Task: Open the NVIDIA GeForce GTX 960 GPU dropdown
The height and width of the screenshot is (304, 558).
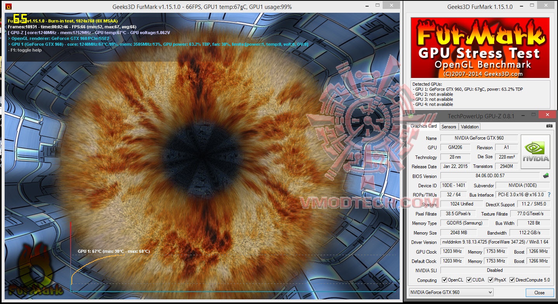Action: (451, 292)
